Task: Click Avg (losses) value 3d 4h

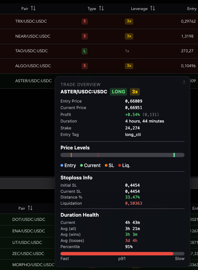Action: 131,240
